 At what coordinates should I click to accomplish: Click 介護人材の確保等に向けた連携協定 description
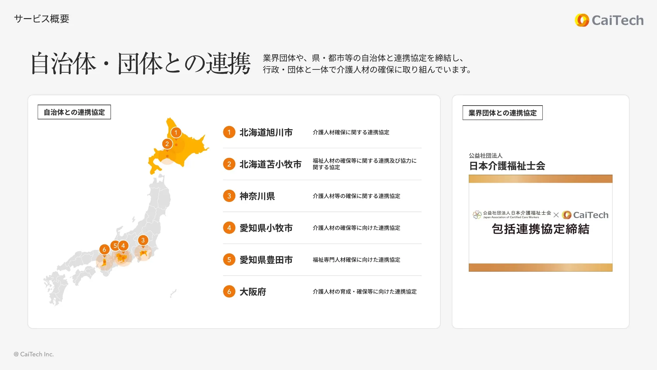point(356,228)
